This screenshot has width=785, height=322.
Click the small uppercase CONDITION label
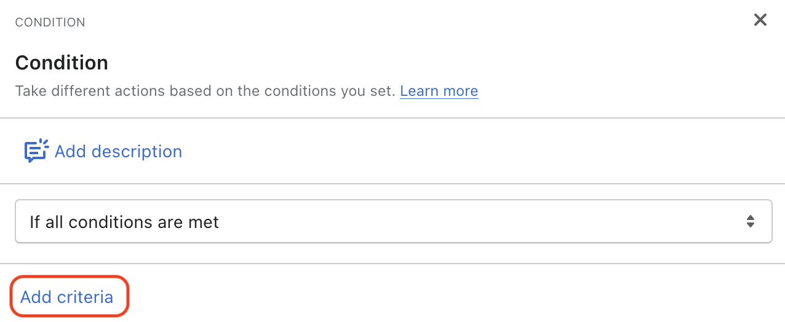coord(50,23)
